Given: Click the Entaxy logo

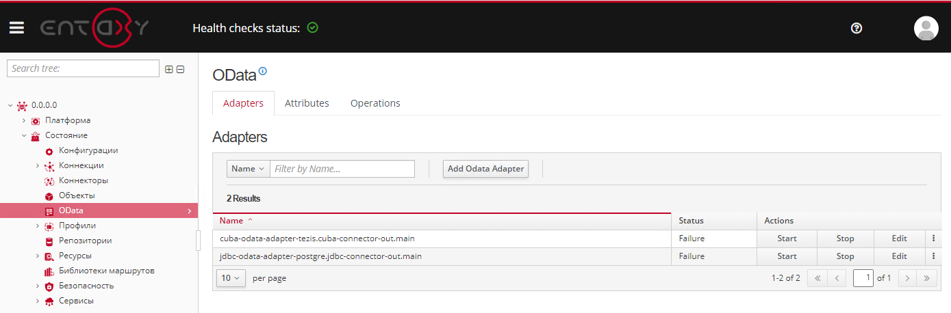Looking at the screenshot, I should (94, 28).
